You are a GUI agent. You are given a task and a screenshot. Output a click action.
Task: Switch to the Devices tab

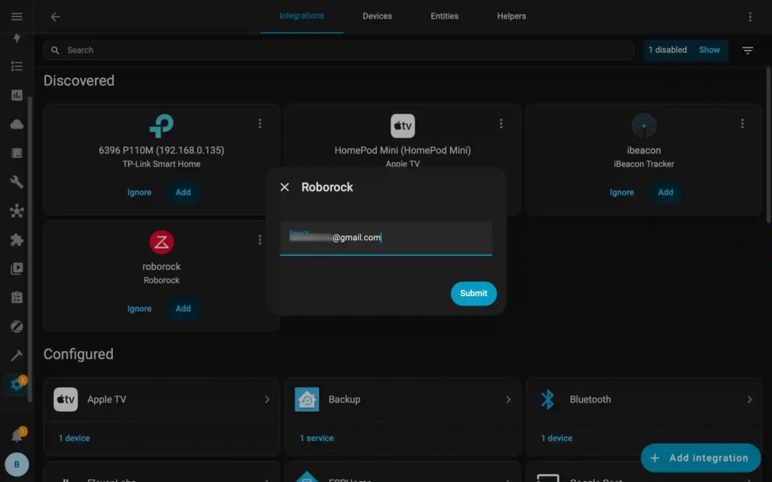pyautogui.click(x=377, y=16)
